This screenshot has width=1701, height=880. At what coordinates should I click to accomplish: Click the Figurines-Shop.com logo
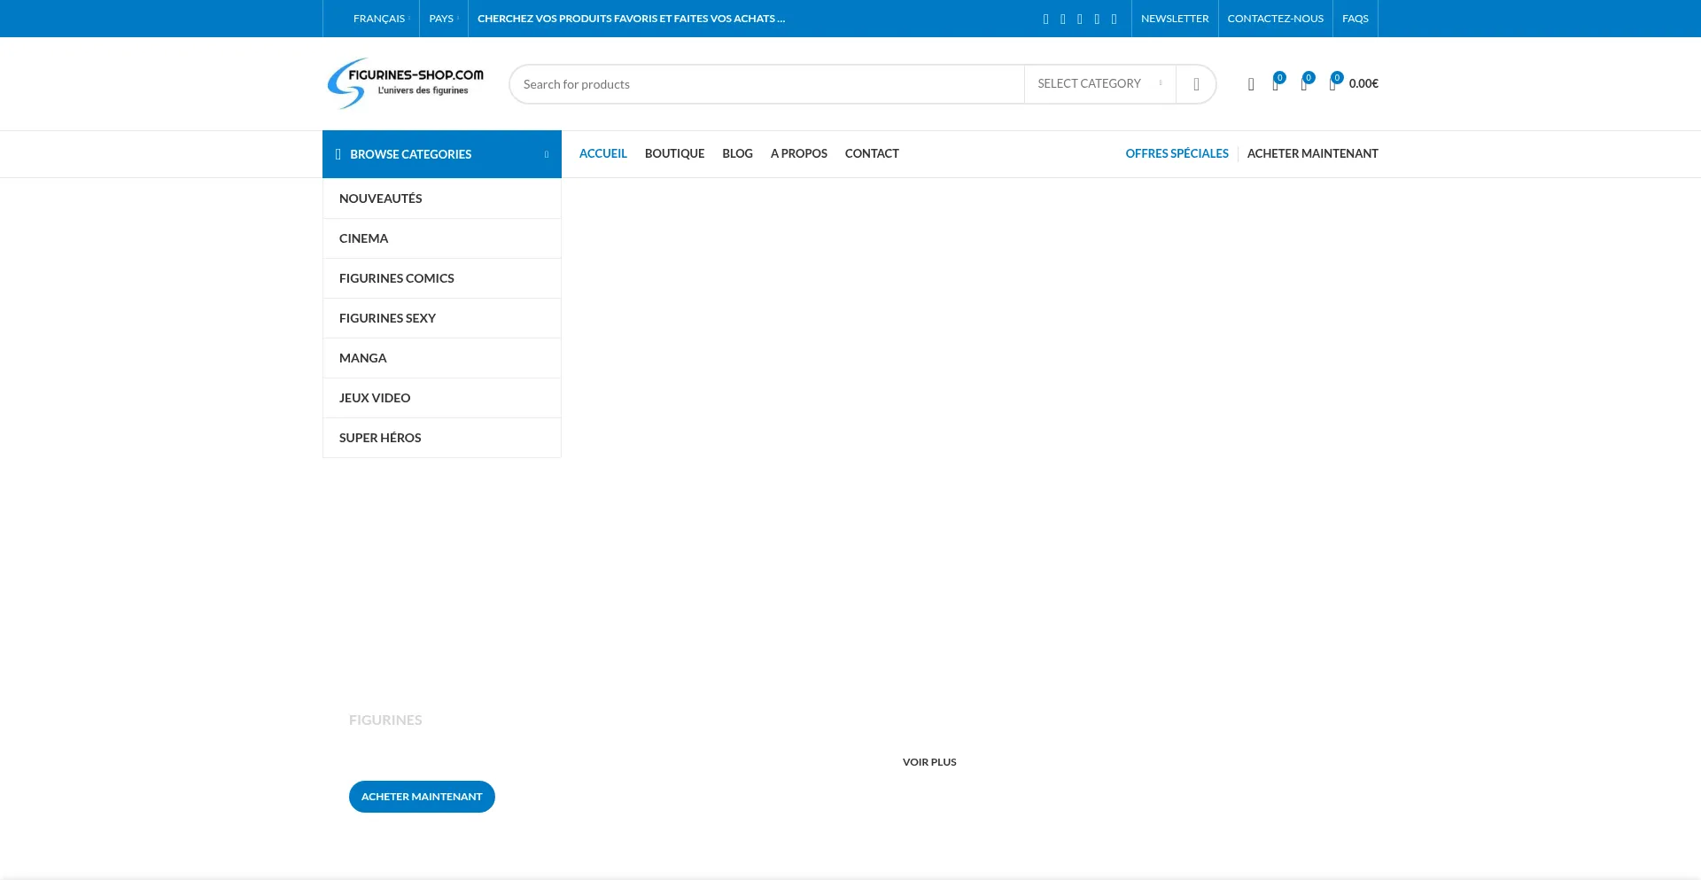406,83
